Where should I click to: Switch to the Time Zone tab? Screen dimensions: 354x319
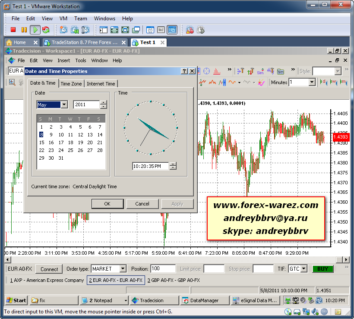point(71,84)
